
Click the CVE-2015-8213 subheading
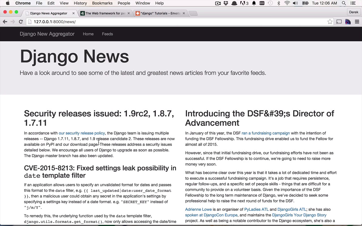click(x=100, y=172)
